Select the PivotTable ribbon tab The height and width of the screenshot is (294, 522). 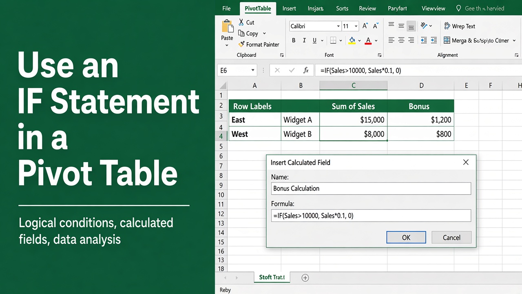tap(258, 8)
